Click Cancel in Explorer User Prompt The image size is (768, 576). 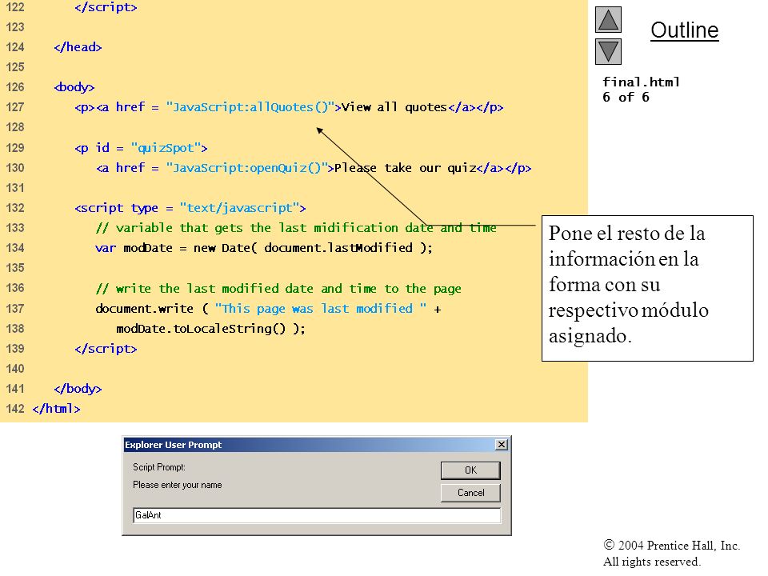click(x=470, y=493)
